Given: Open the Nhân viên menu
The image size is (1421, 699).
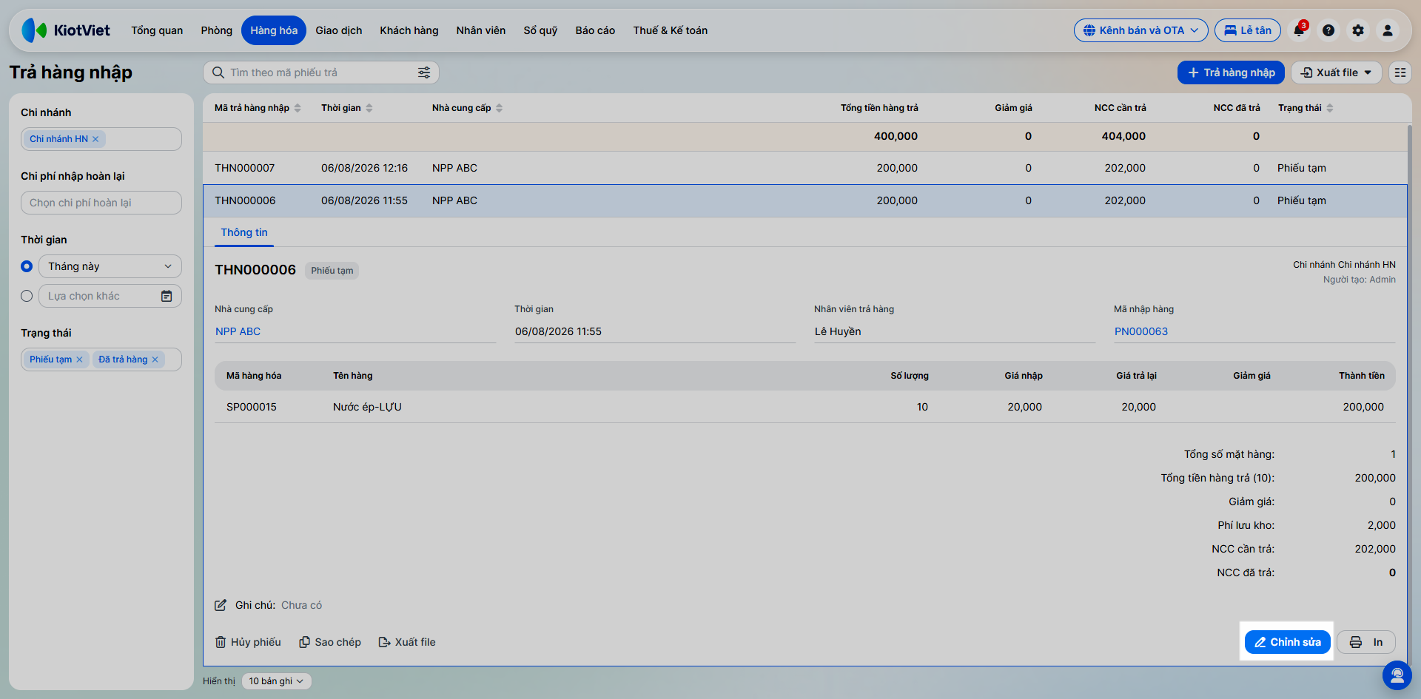Looking at the screenshot, I should click(481, 30).
